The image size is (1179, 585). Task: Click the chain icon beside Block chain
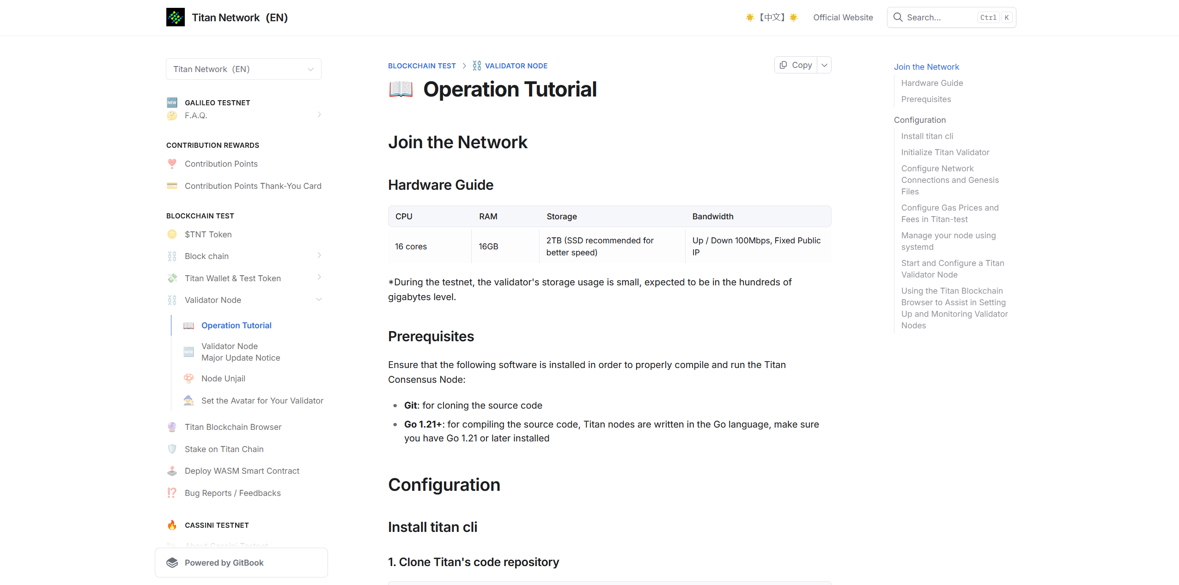pos(172,256)
